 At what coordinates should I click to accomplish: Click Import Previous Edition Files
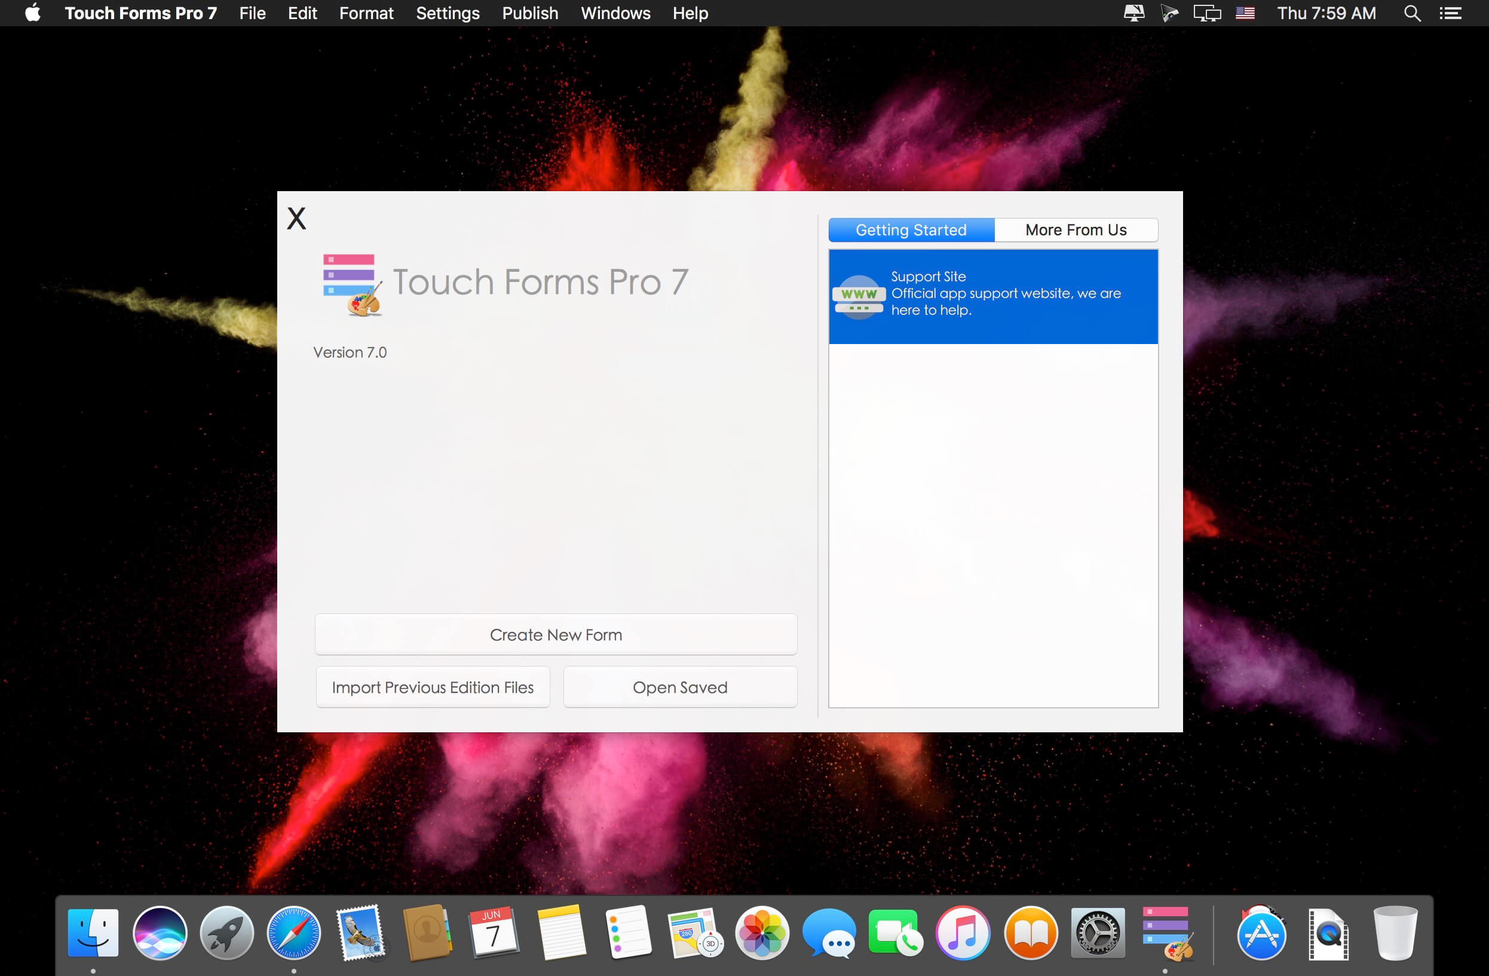[x=433, y=686]
